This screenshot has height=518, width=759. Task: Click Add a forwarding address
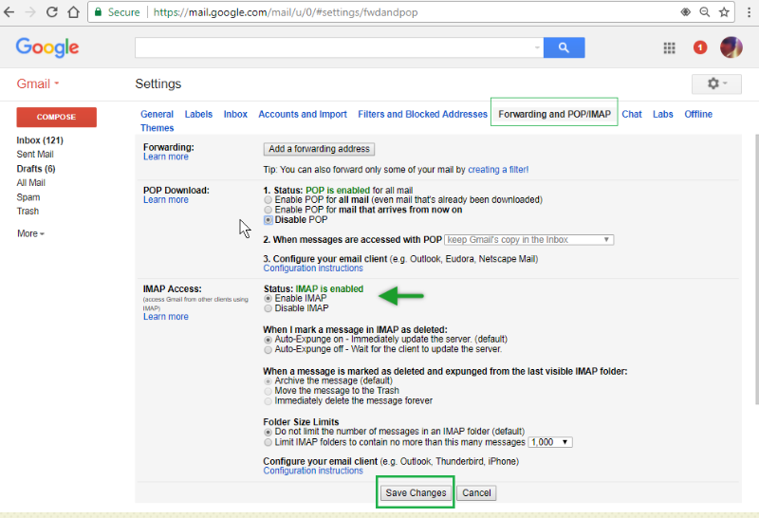(x=319, y=149)
